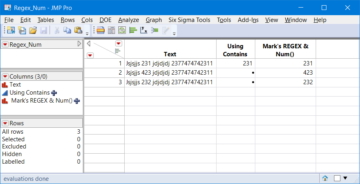Click formula plus icon next to Using Contains

tap(54, 93)
